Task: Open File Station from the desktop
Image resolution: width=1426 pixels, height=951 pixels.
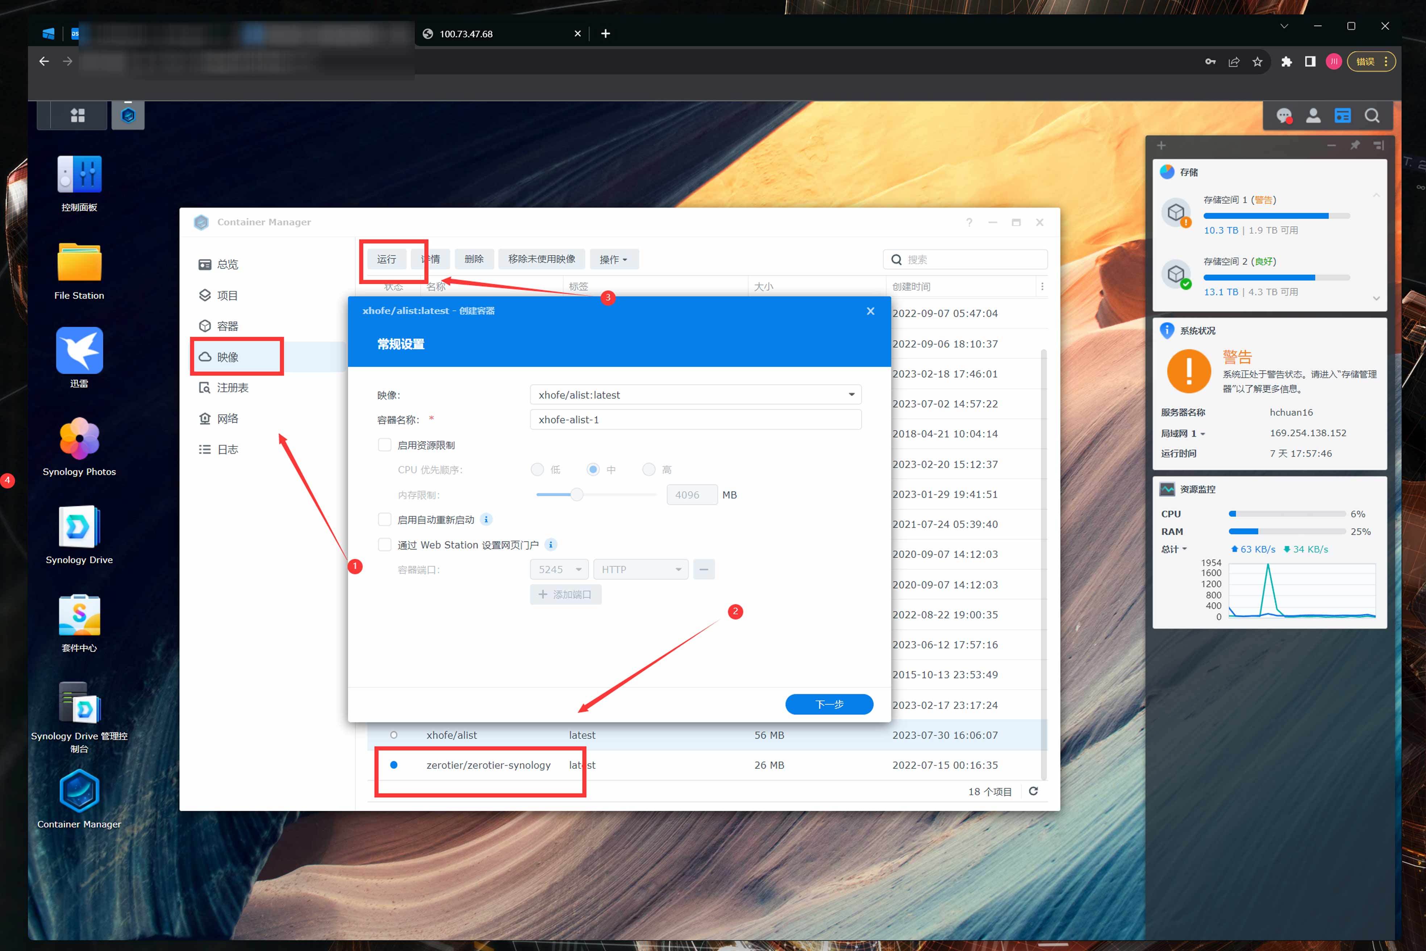Action: 79,263
